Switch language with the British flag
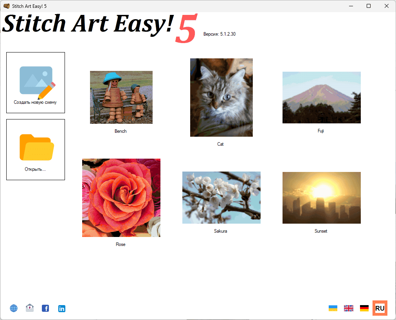 (x=349, y=308)
